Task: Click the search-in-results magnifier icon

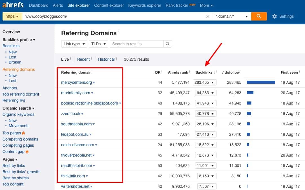Action: [x=167, y=44]
